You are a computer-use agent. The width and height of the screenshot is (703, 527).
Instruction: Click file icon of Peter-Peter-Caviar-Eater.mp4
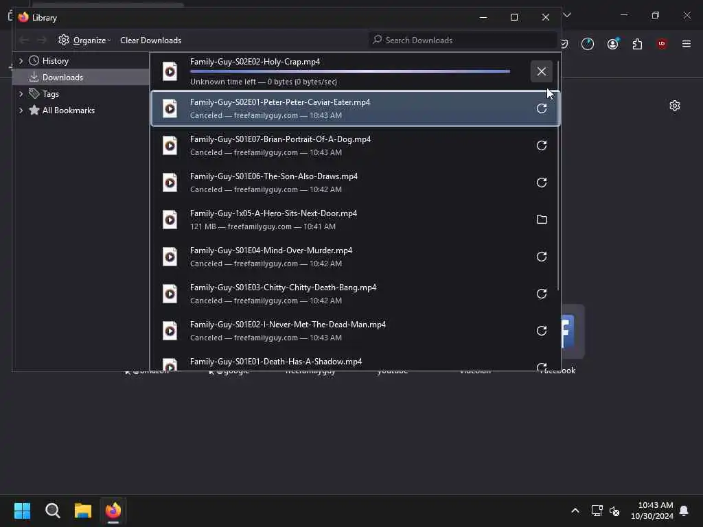[170, 108]
